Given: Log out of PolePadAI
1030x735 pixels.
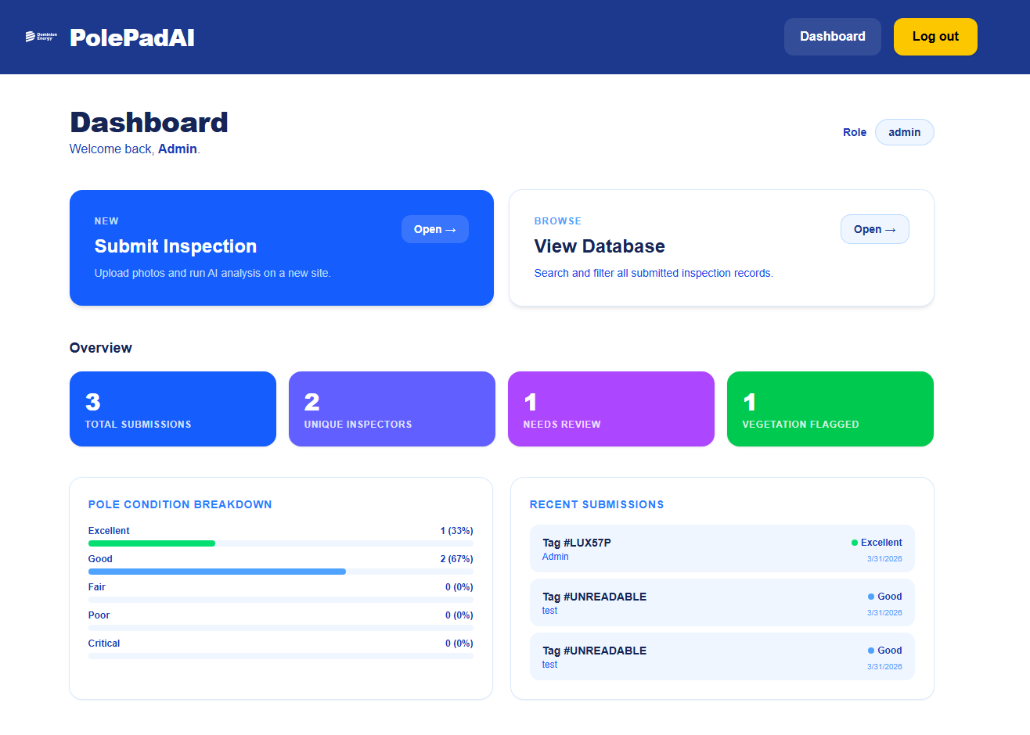Looking at the screenshot, I should coord(935,36).
